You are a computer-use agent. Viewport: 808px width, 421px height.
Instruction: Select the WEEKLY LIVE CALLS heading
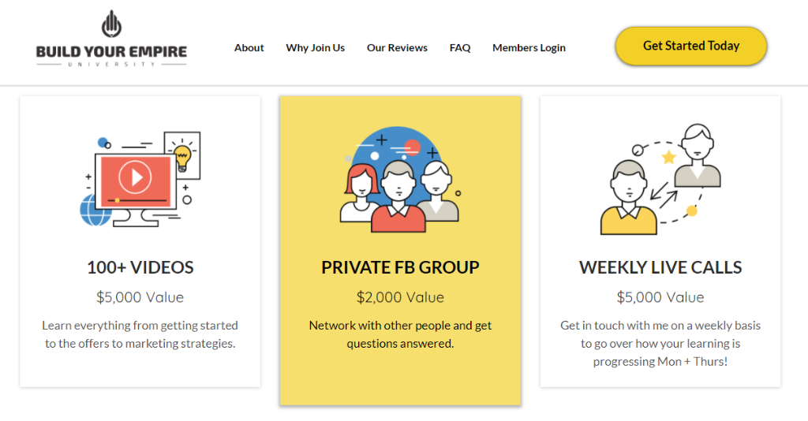(660, 267)
